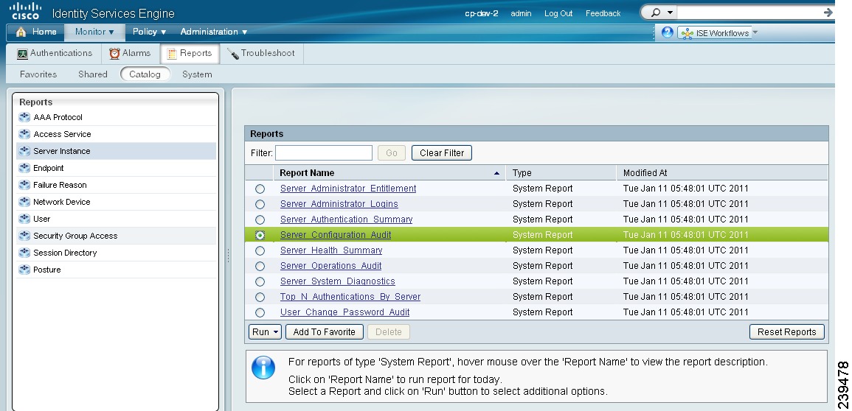This screenshot has width=852, height=411.
Task: Switch to the System tab
Action: [197, 74]
